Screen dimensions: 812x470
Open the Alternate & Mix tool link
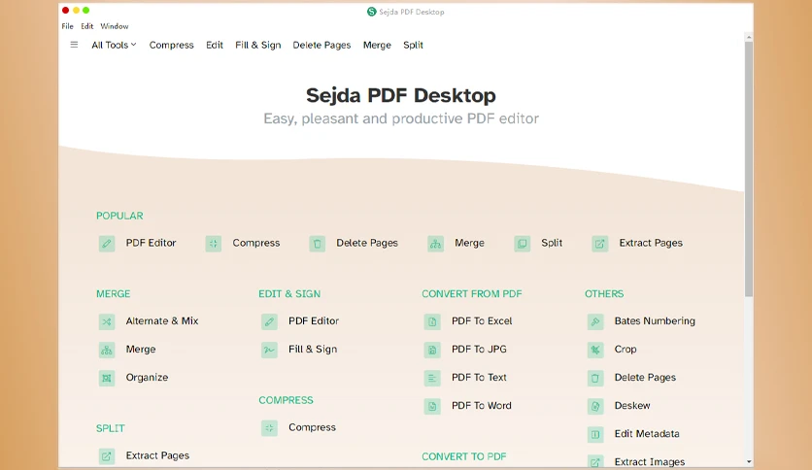point(162,320)
